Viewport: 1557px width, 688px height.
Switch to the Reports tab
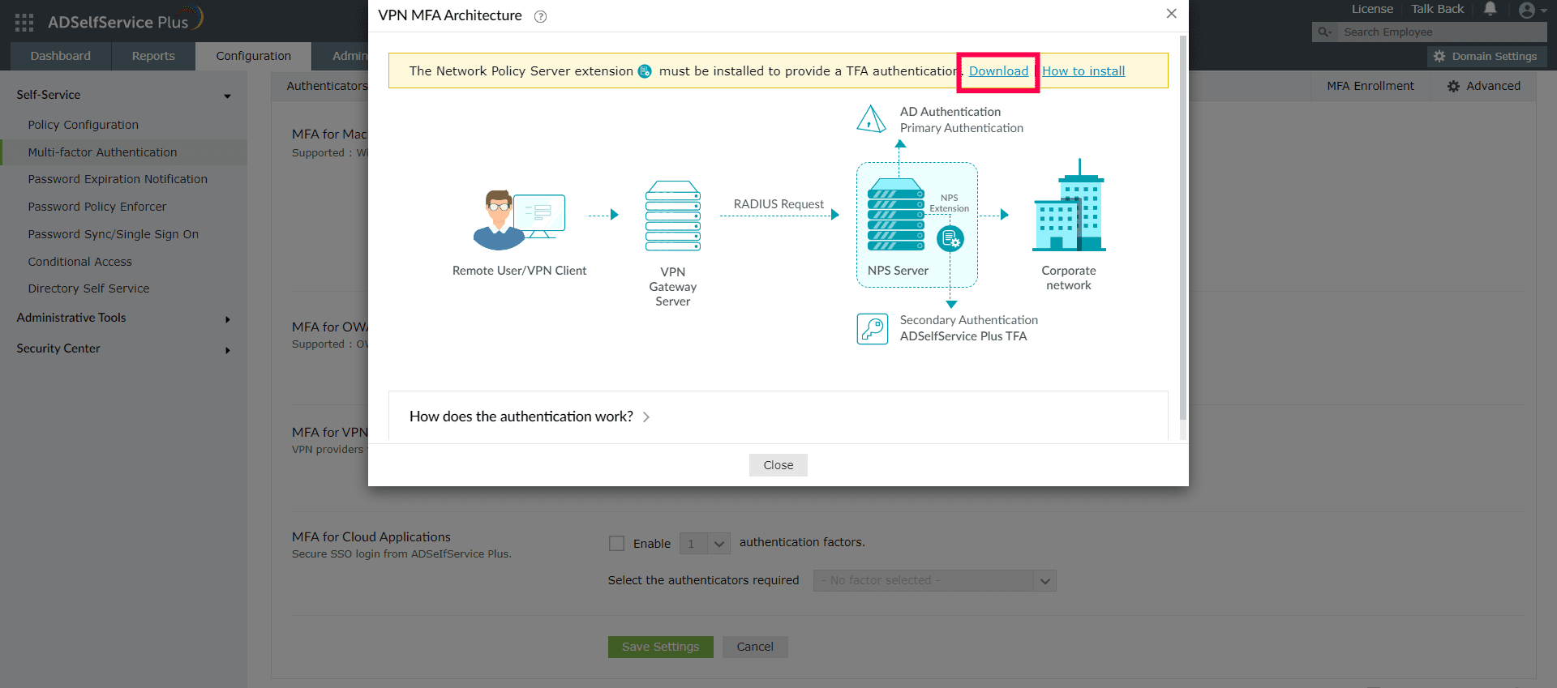point(153,56)
